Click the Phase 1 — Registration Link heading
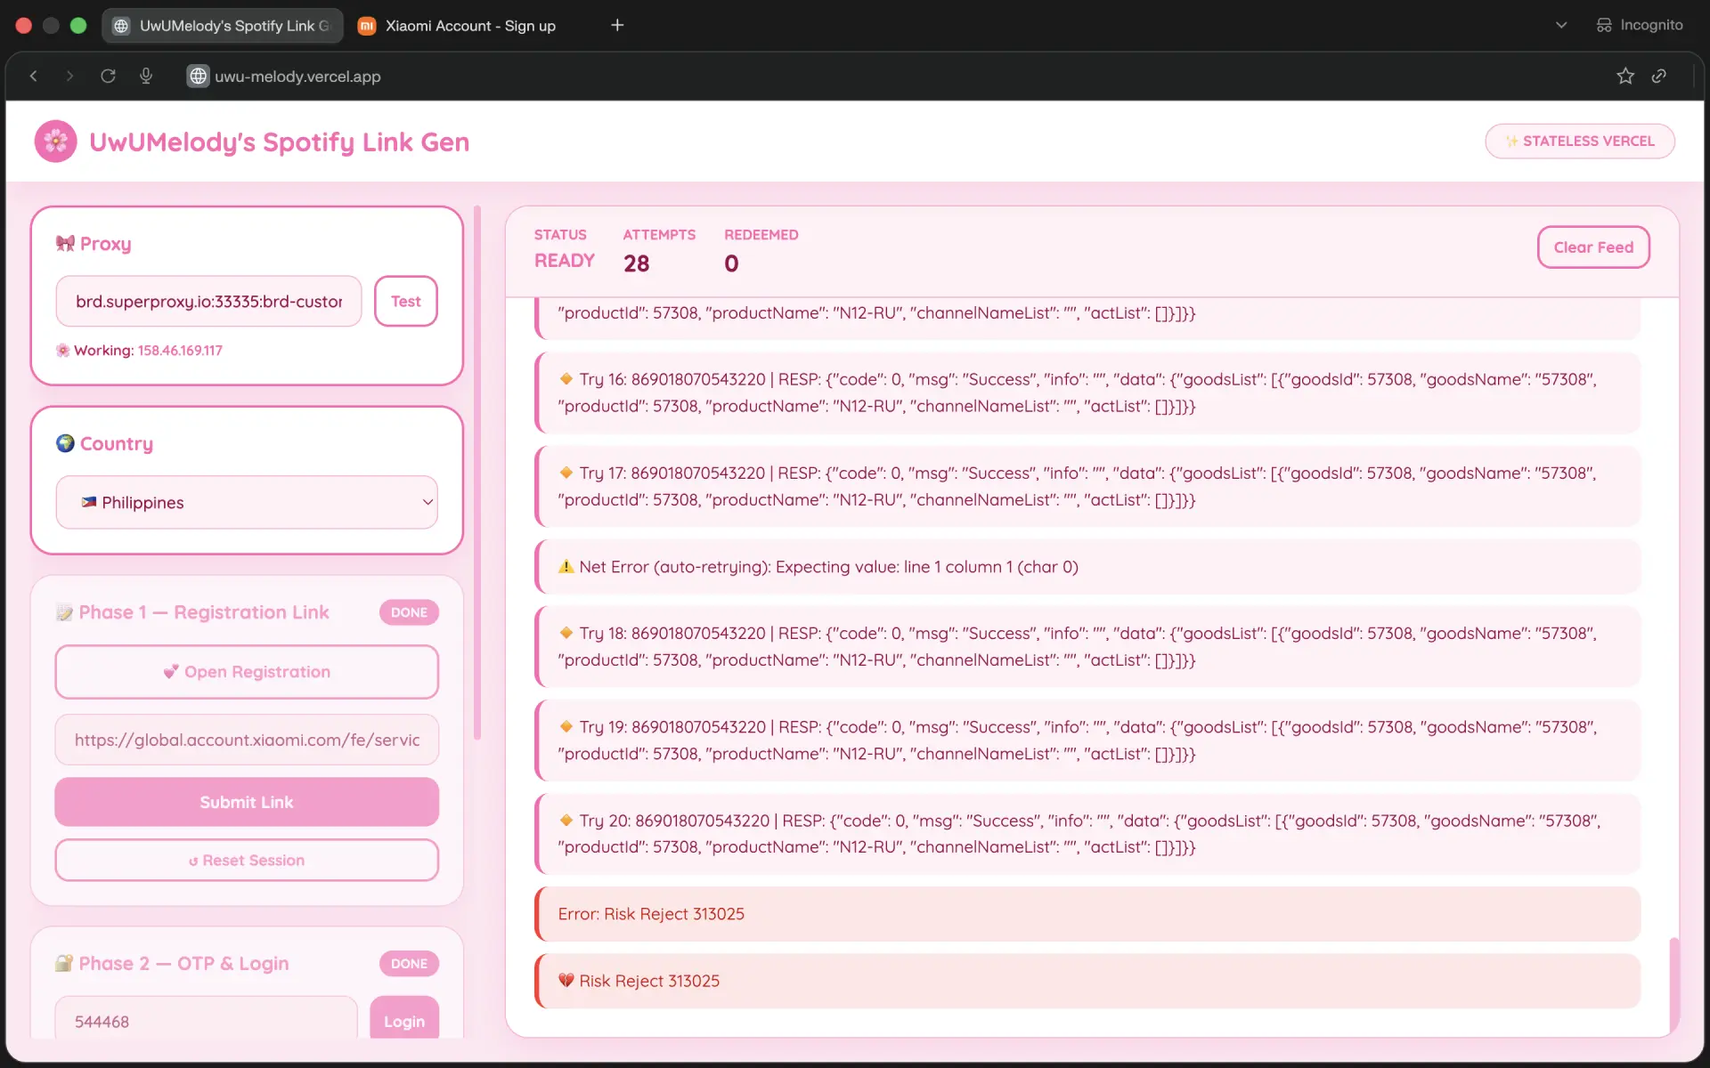The width and height of the screenshot is (1710, 1068). (x=204, y=612)
